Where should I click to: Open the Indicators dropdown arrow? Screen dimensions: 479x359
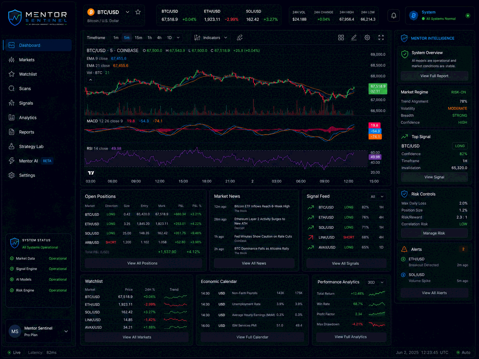point(226,38)
